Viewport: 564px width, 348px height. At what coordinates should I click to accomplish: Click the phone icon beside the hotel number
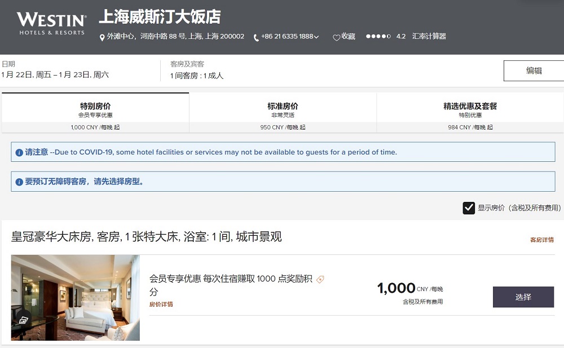(256, 38)
